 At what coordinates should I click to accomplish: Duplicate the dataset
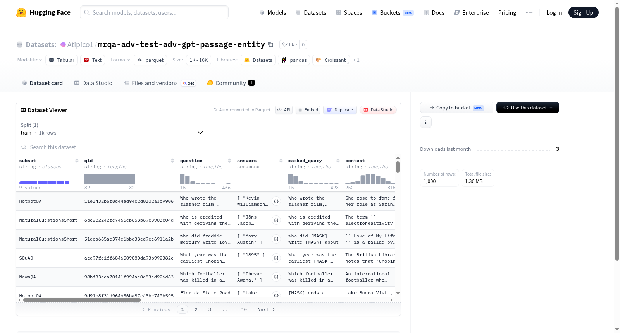click(339, 110)
